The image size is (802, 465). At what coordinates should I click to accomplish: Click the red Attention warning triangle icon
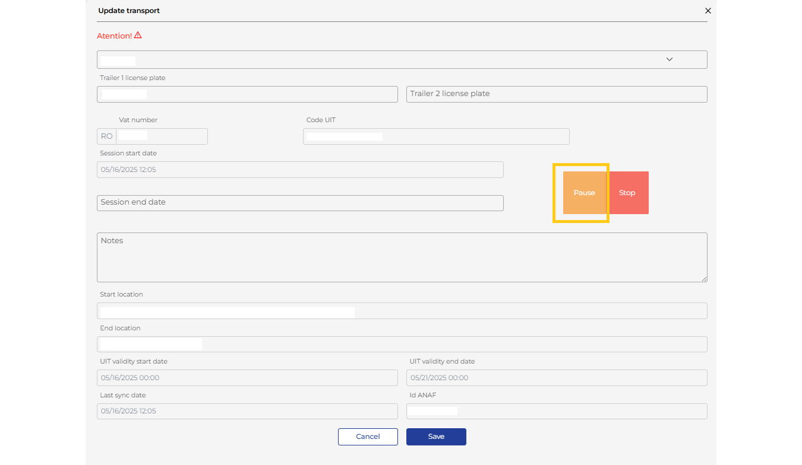pyautogui.click(x=138, y=36)
